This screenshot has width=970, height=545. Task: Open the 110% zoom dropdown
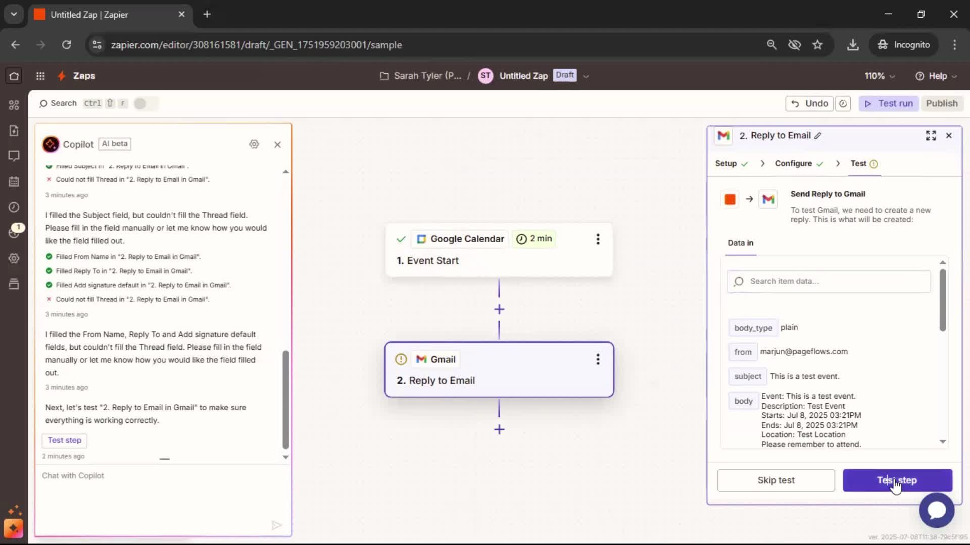(880, 76)
